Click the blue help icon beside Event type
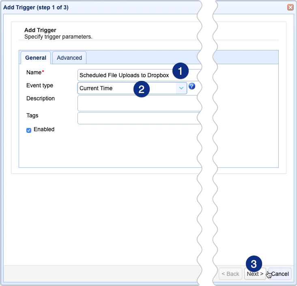 (x=192, y=86)
